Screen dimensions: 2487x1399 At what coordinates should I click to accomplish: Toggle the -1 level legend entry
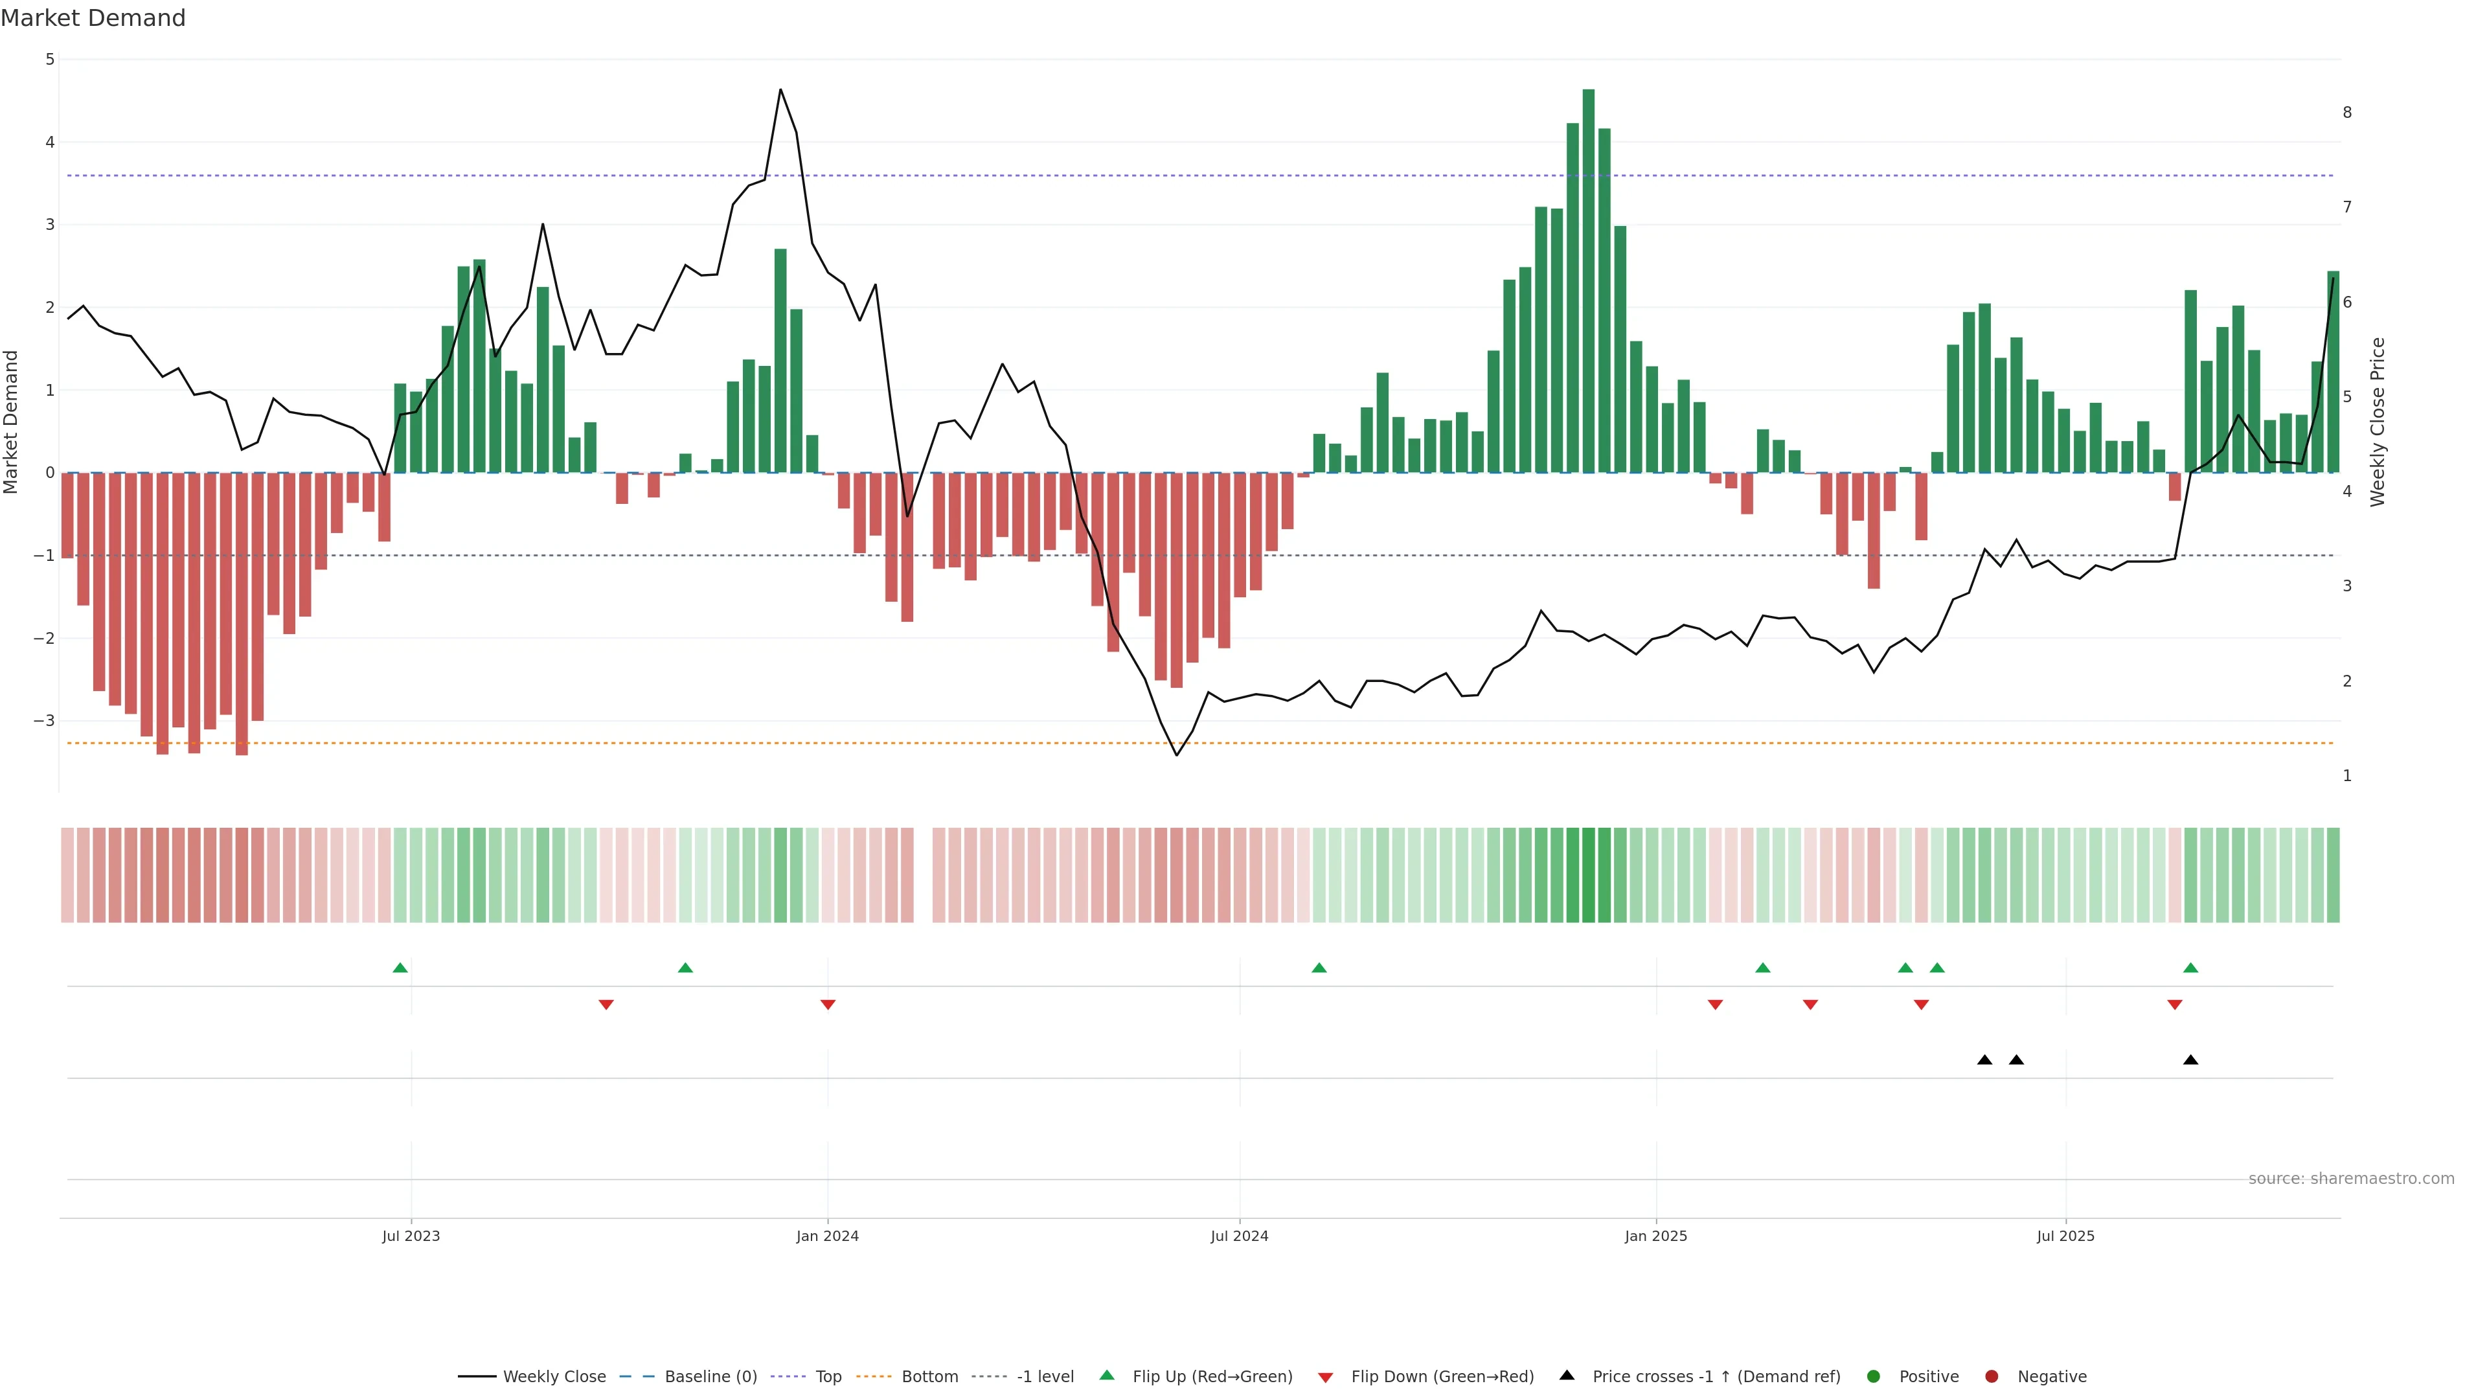tap(1045, 1376)
